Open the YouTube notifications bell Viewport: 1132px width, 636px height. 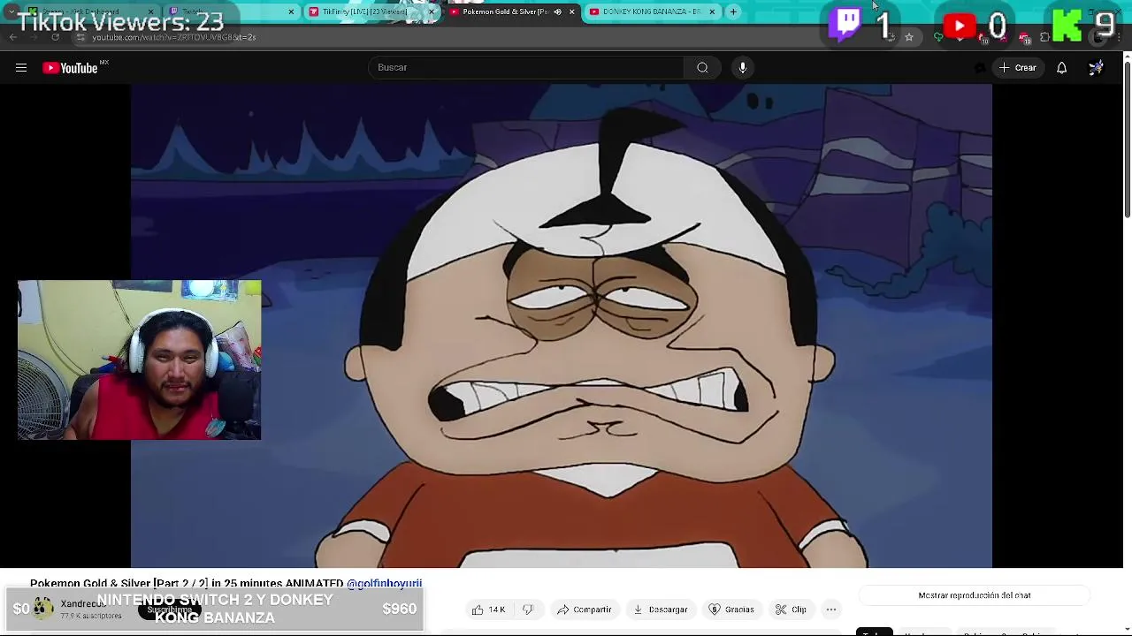(x=1061, y=68)
